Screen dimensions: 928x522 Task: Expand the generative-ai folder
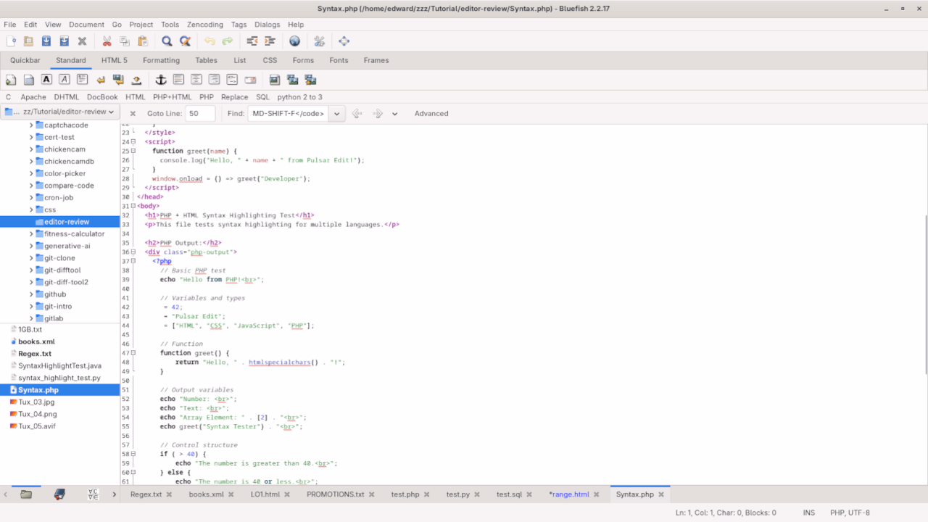point(31,246)
